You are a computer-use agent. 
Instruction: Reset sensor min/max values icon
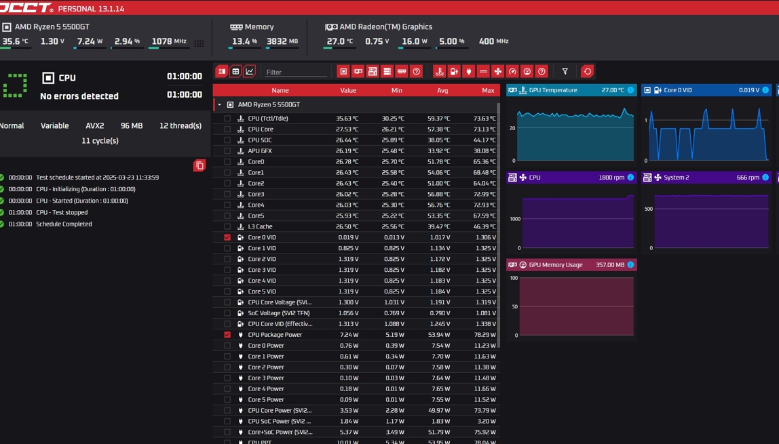pos(587,71)
